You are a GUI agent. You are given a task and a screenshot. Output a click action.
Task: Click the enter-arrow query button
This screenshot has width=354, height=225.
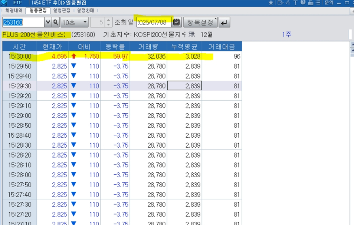click(x=224, y=23)
